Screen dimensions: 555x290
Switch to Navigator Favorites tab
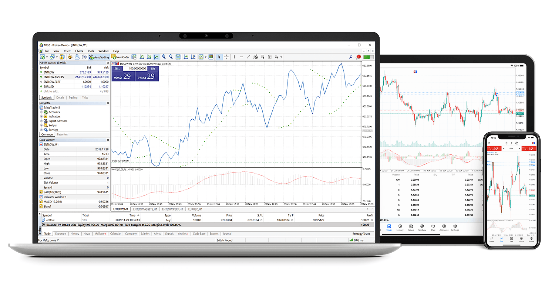click(62, 134)
